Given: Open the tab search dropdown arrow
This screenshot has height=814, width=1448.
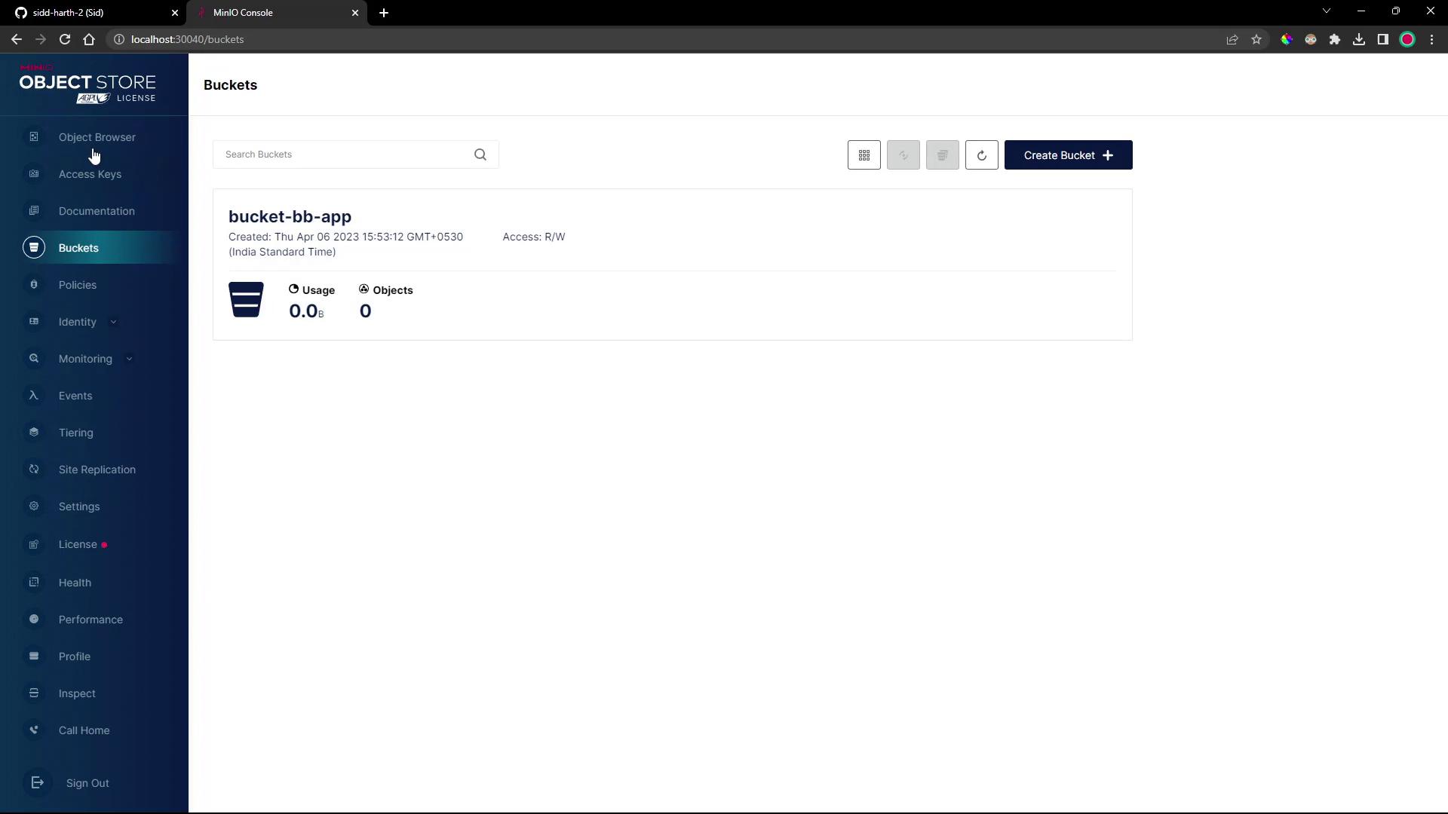Looking at the screenshot, I should [1327, 11].
